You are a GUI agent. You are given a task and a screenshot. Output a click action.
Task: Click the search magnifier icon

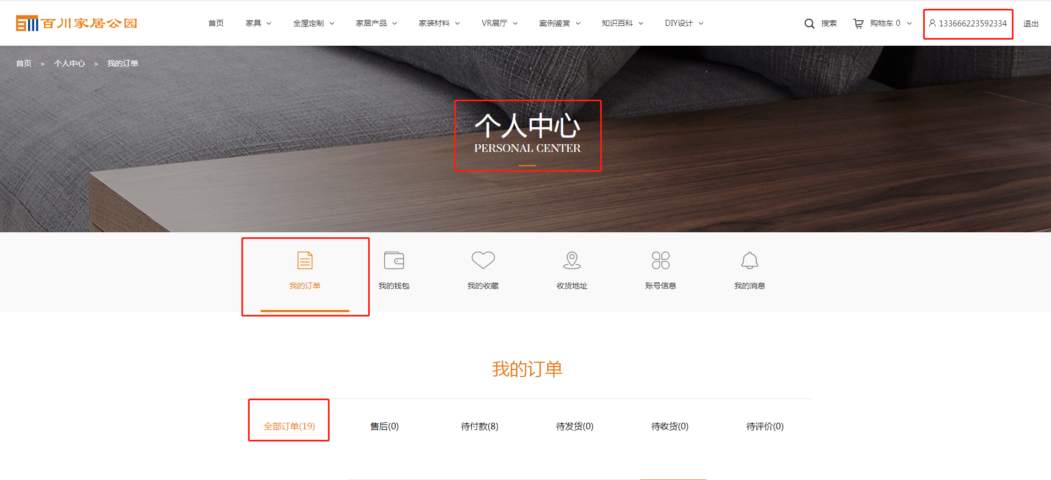coord(809,24)
